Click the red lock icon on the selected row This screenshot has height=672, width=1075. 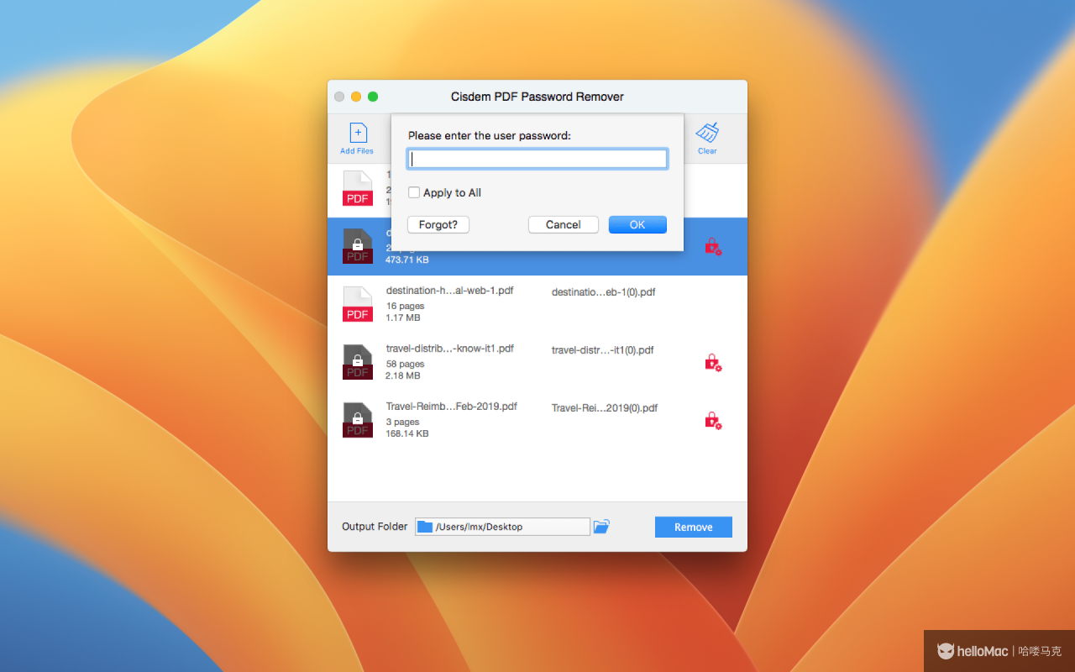713,246
